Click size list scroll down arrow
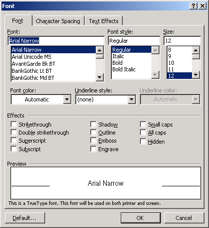 [196, 75]
